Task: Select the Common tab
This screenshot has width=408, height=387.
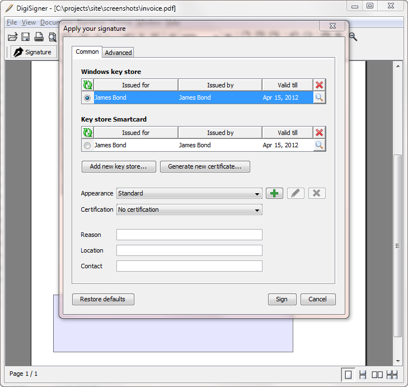Action: click(x=87, y=52)
